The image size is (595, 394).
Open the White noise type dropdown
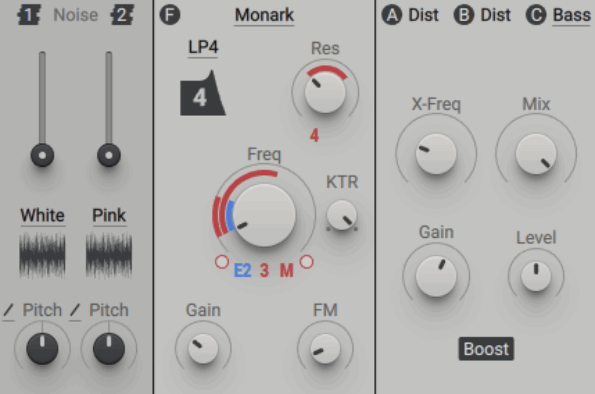43,216
